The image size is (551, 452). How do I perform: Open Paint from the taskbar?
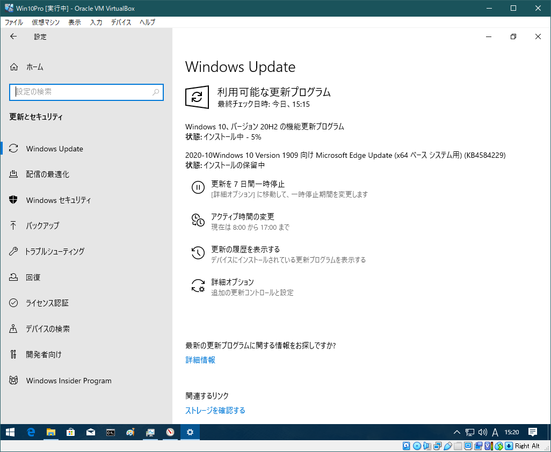[x=130, y=432]
